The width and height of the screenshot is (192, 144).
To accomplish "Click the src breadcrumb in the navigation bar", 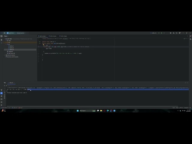I will pyautogui.click(x=9, y=108).
